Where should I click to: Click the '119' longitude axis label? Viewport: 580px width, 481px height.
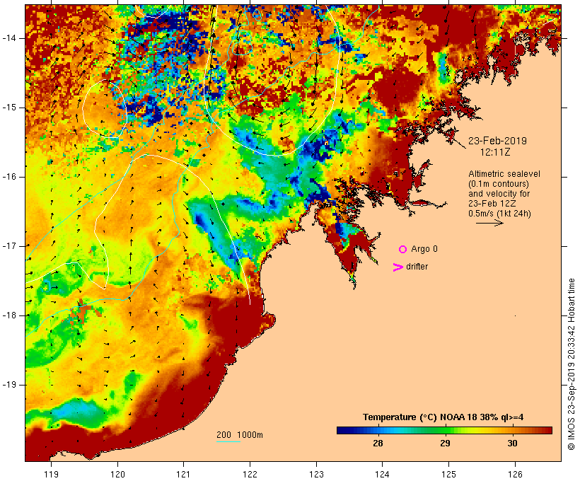point(51,474)
